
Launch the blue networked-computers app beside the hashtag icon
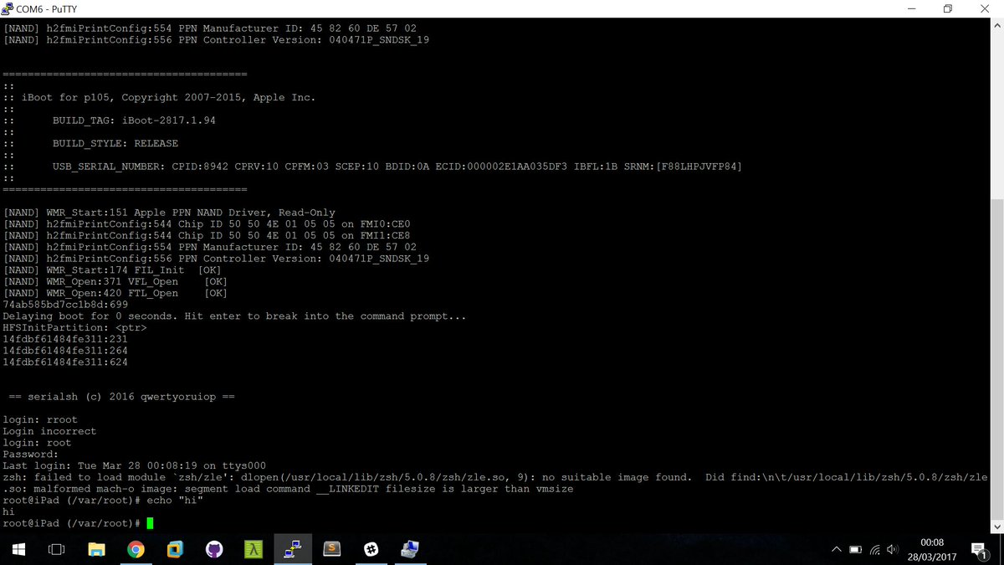[410, 550]
